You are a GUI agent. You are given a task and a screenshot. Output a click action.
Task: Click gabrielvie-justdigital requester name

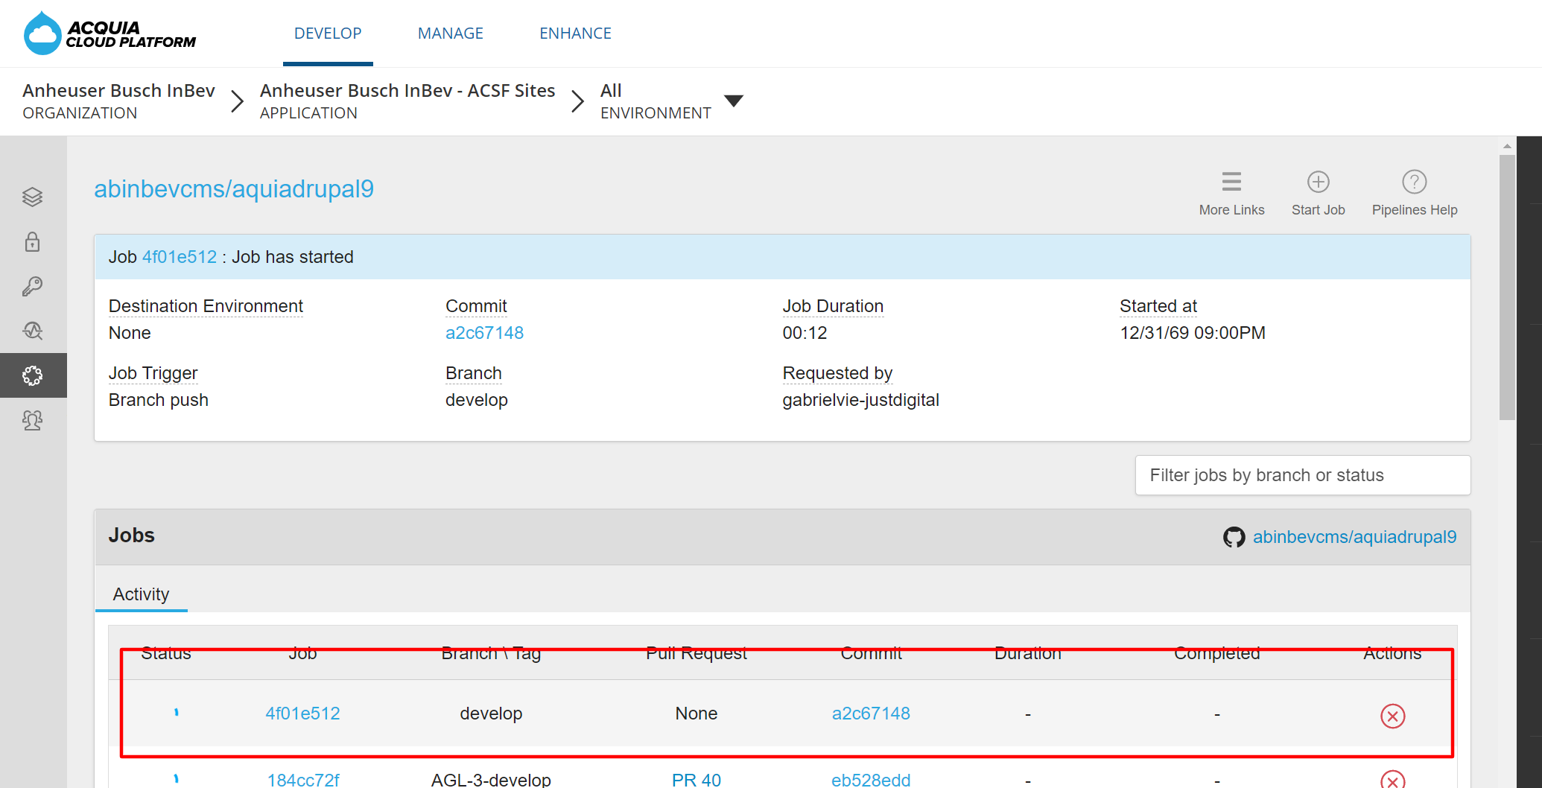[x=860, y=400]
